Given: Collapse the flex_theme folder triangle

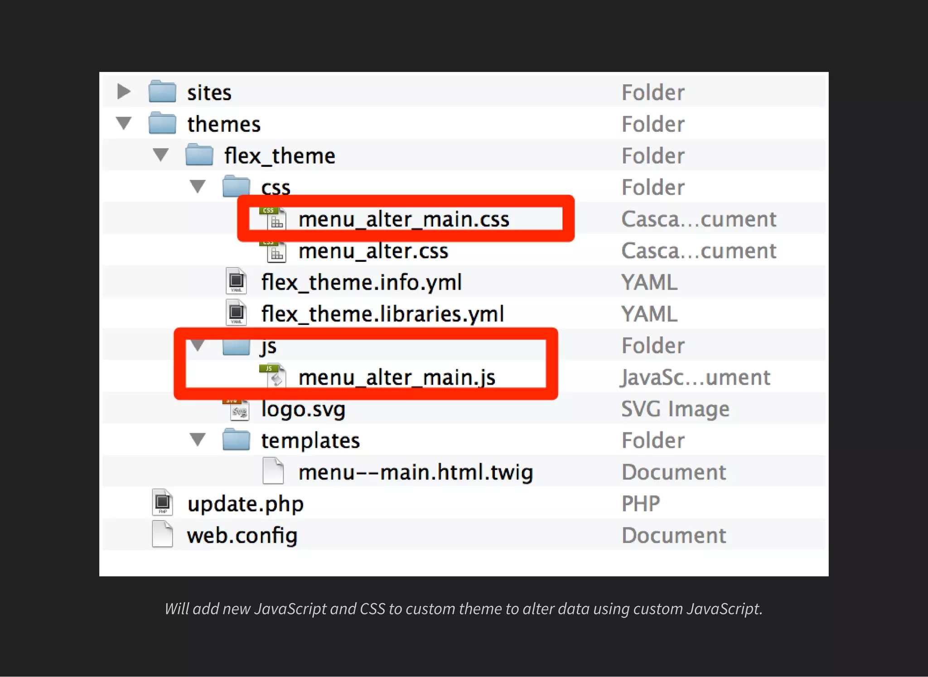Looking at the screenshot, I should (x=160, y=155).
